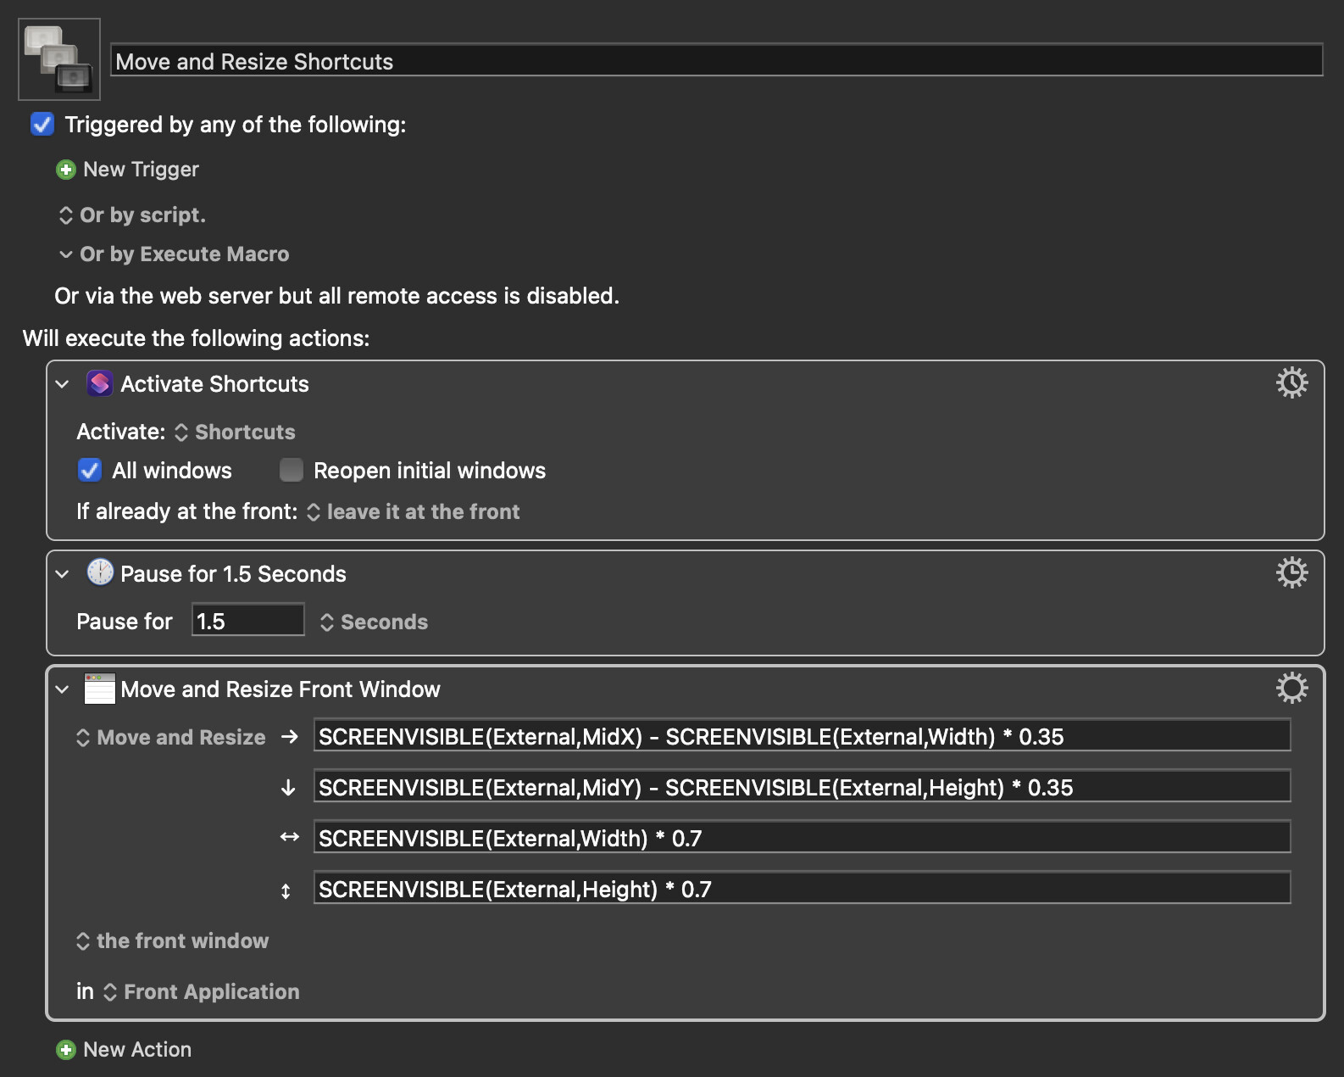
Task: Open the Front Application popup menu
Action: pos(202,992)
